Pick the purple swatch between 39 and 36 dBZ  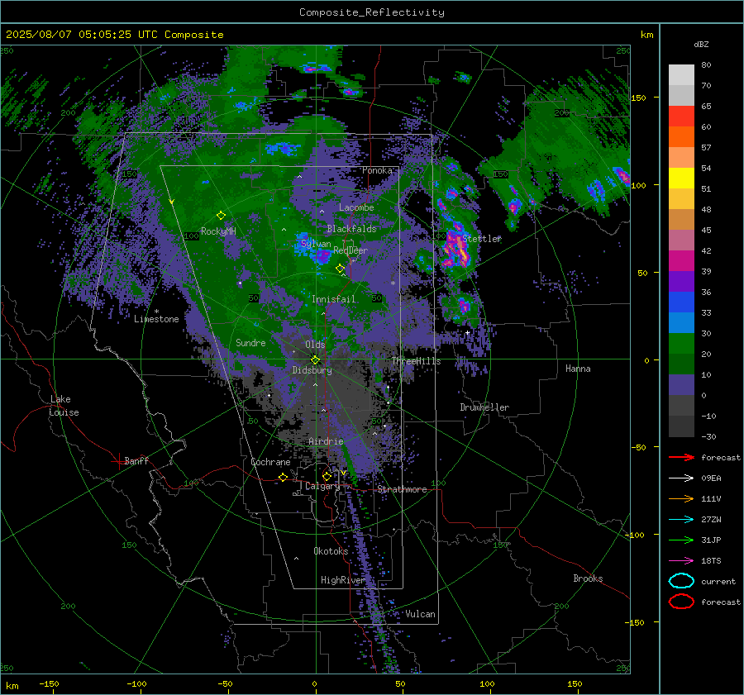(x=681, y=282)
